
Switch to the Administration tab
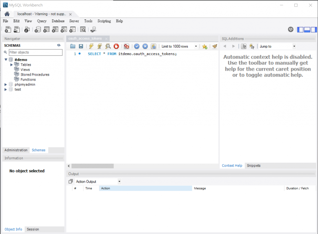(16, 150)
